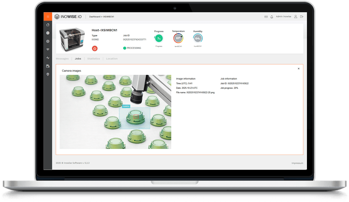This screenshot has height=202, width=349.
Task: Open the mail envelope icon
Action: [266, 17]
